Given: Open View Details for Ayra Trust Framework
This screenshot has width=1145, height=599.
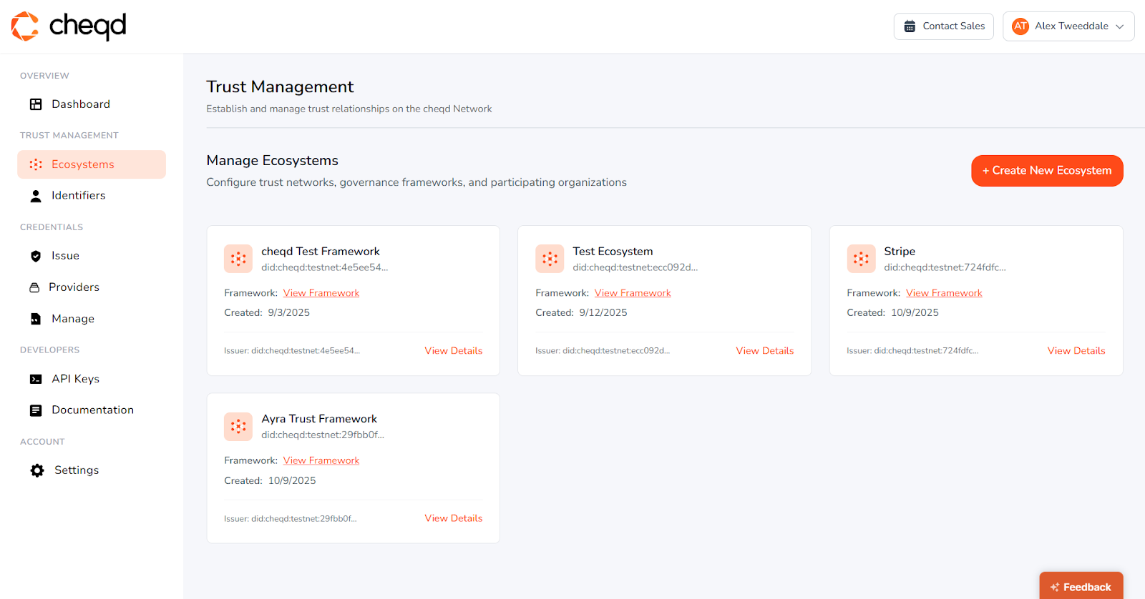Looking at the screenshot, I should (453, 518).
